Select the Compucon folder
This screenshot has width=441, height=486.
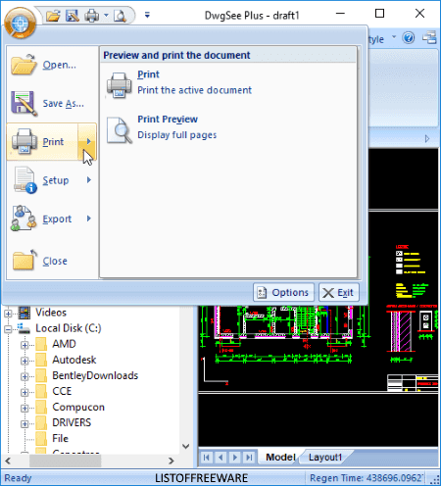tap(78, 407)
